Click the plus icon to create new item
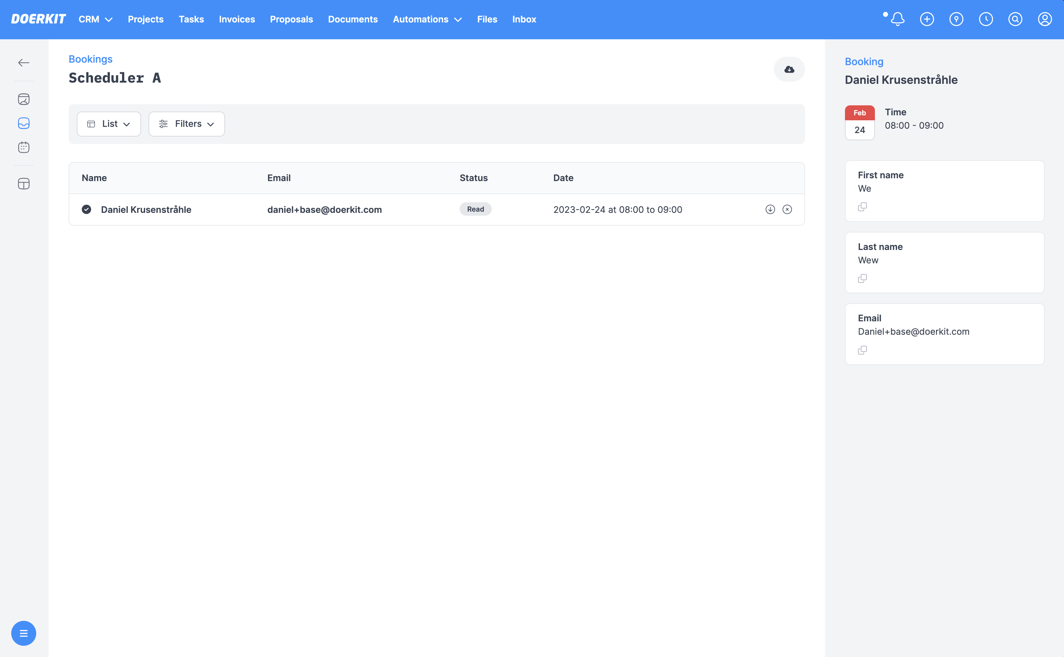This screenshot has height=657, width=1064. 927,19
